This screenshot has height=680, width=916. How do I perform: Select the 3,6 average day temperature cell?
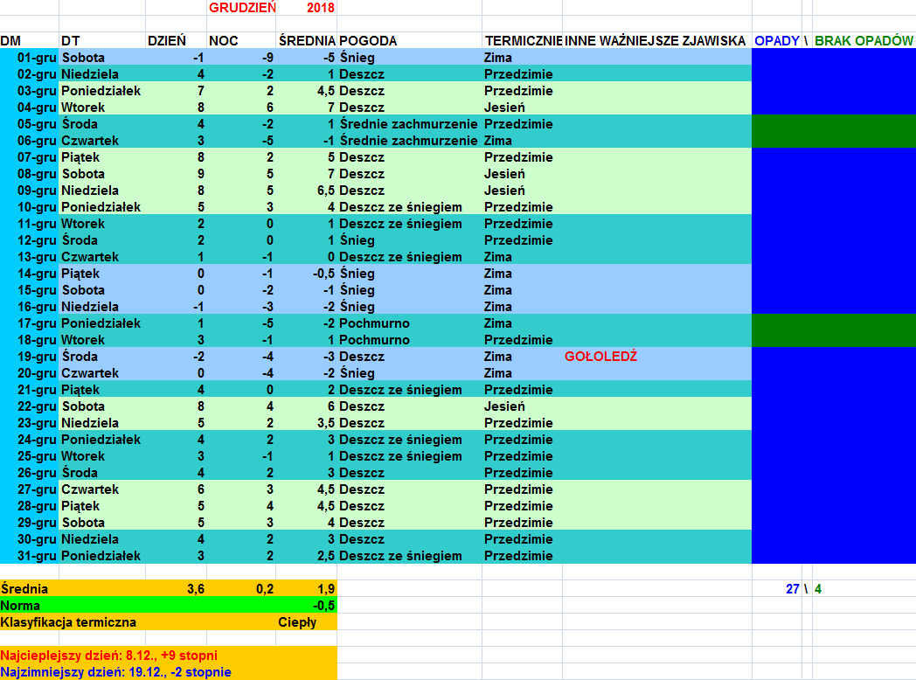196,589
